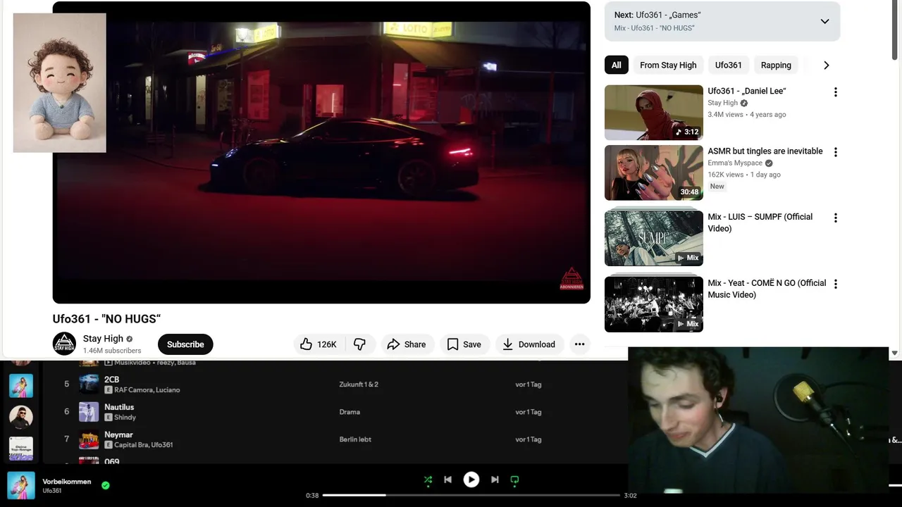Like the Ufo361 NO HUGS video

click(x=318, y=344)
